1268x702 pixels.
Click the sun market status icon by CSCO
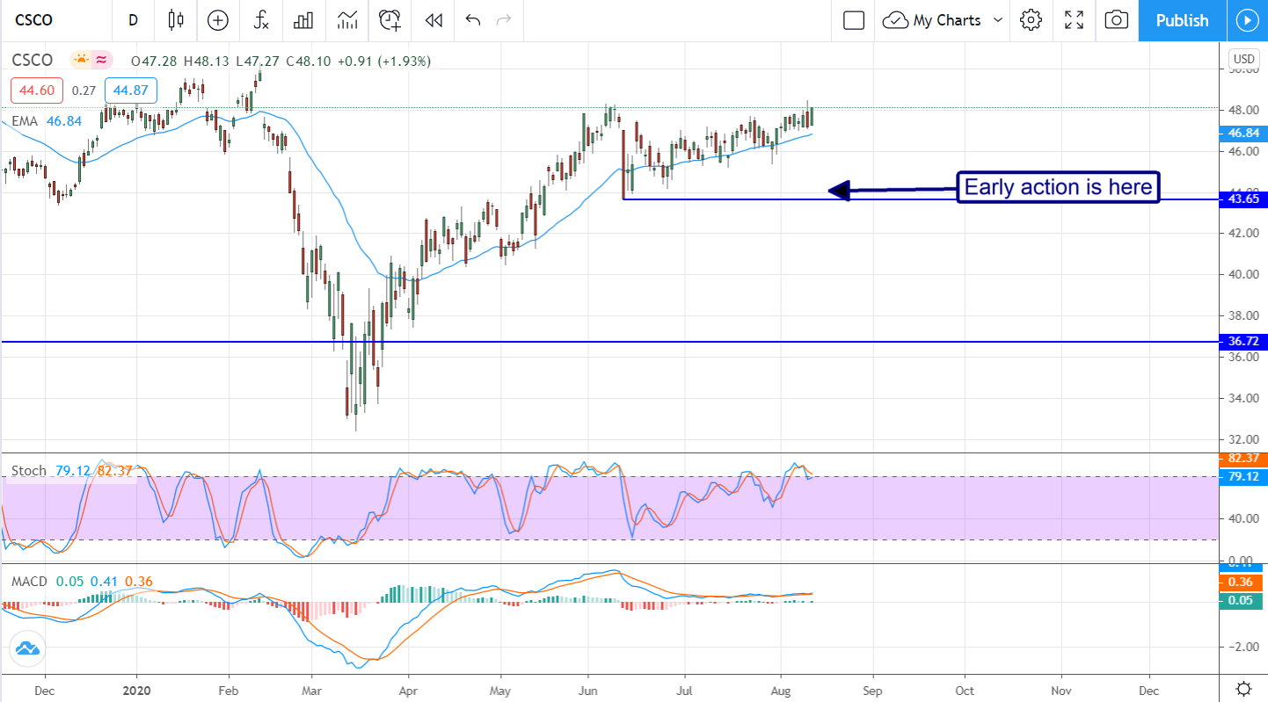[82, 61]
